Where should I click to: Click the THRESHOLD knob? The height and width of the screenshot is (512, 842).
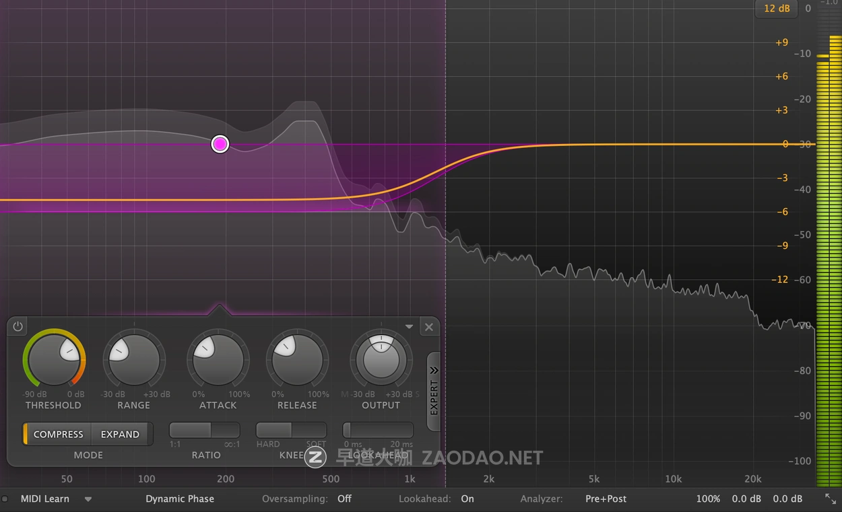pos(54,360)
